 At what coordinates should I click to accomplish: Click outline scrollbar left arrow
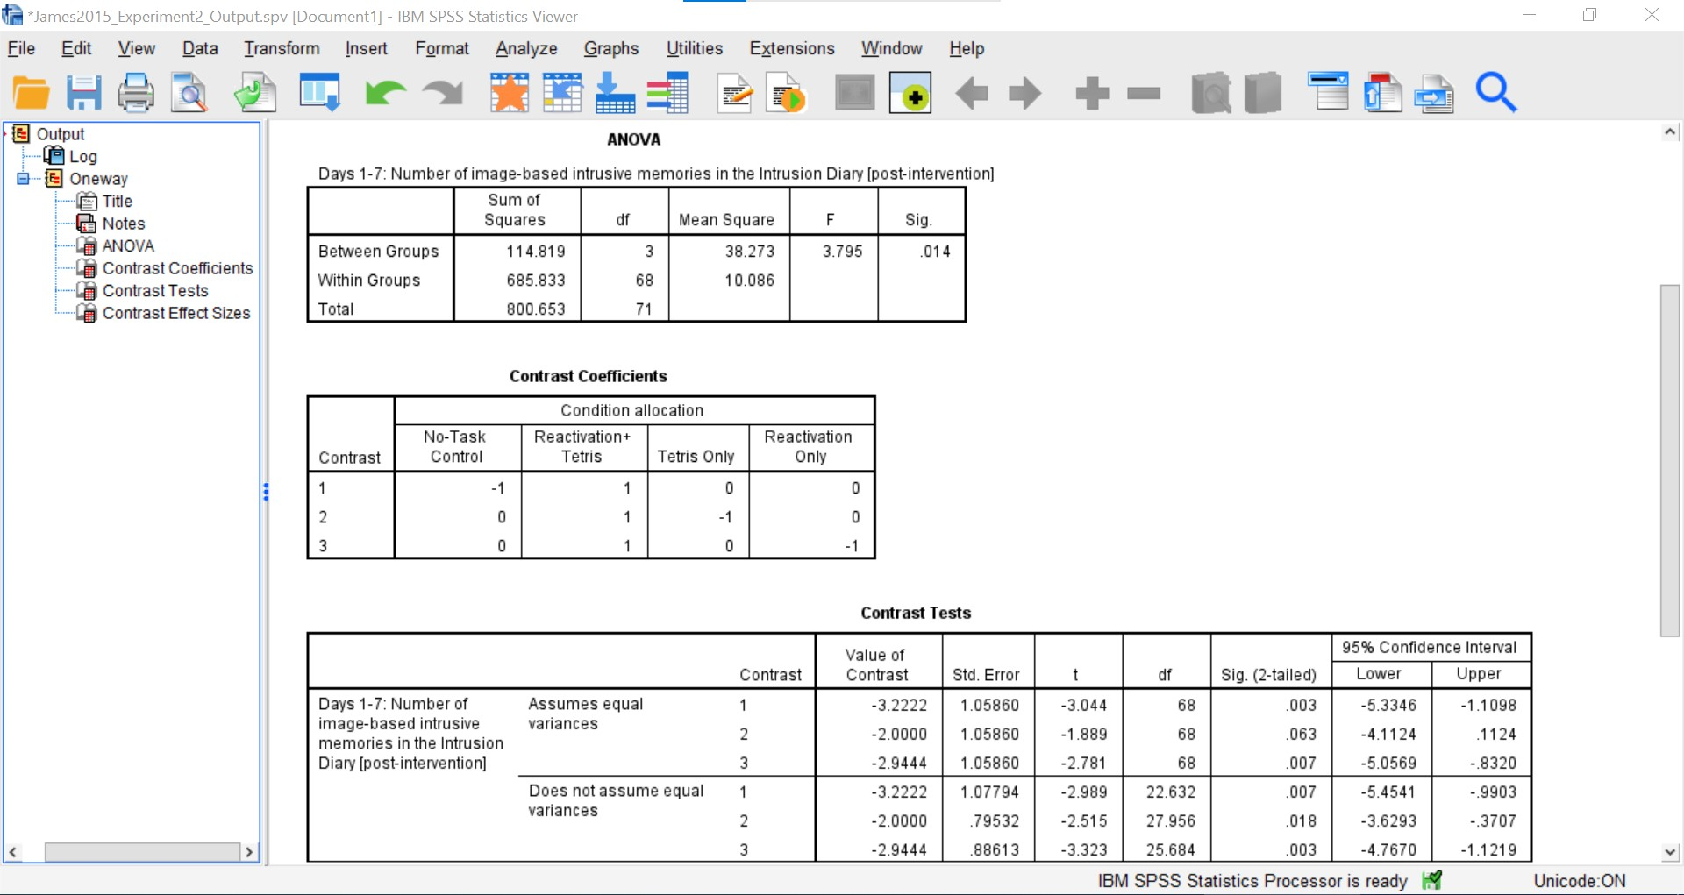(x=12, y=852)
